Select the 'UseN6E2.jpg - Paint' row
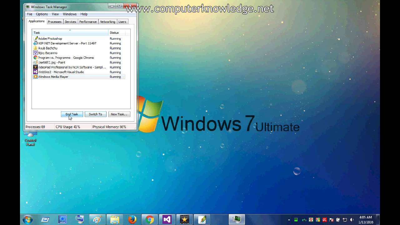 (79, 62)
